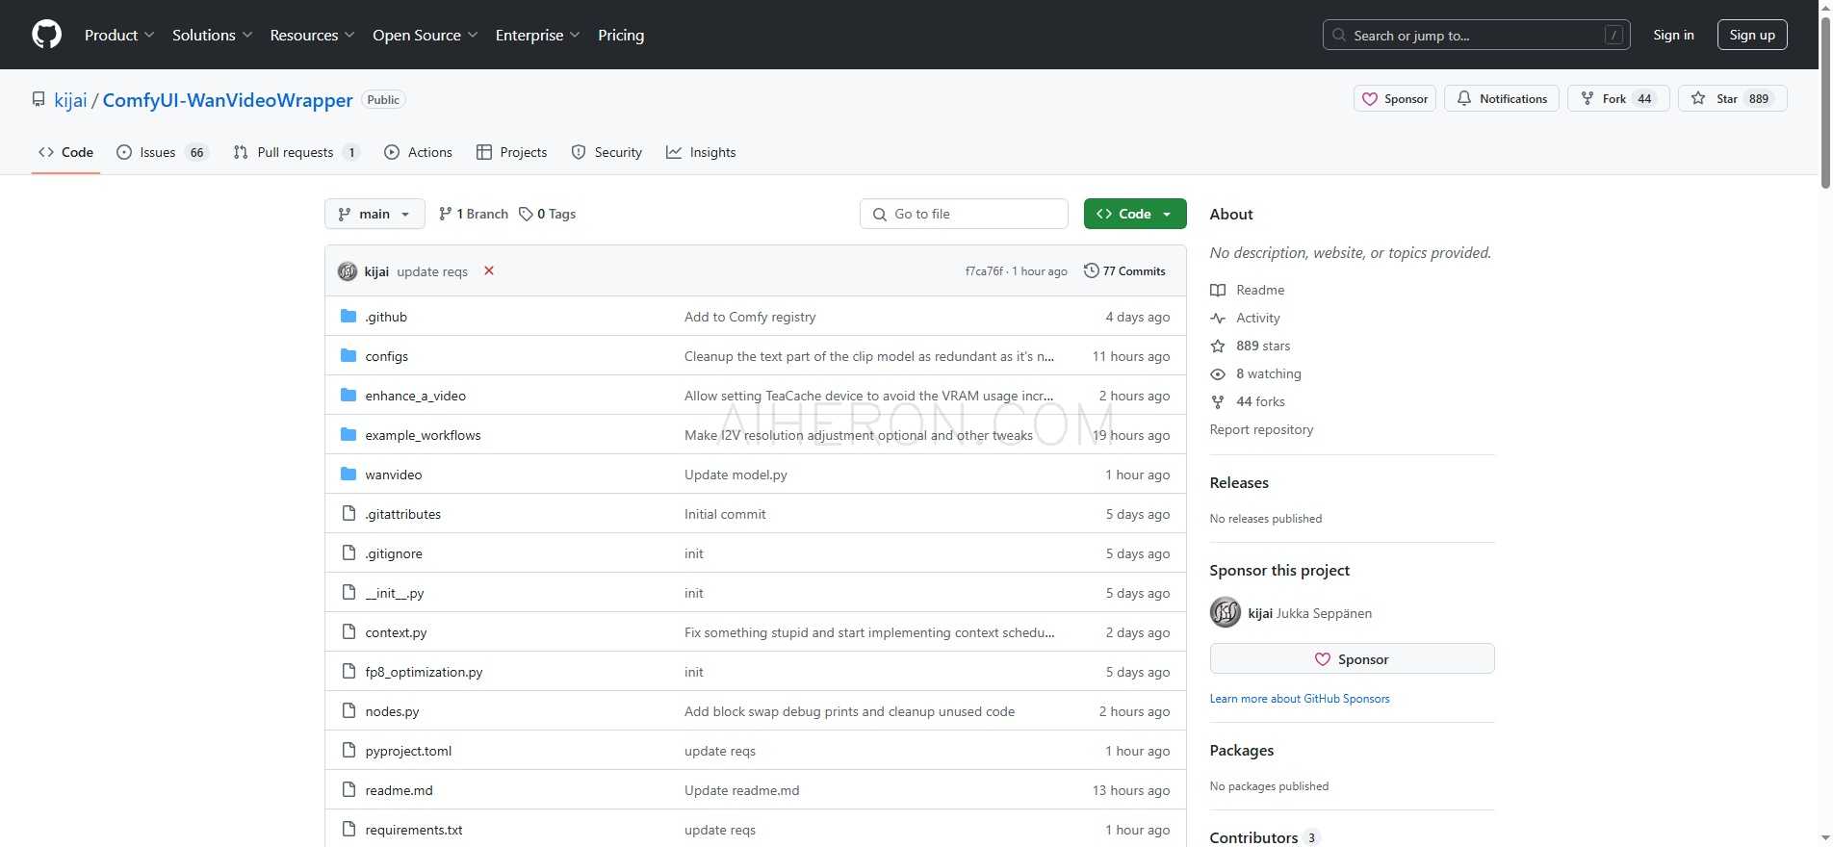Expand the Solutions menu
Screen dimensions: 1833x847
tap(212, 35)
